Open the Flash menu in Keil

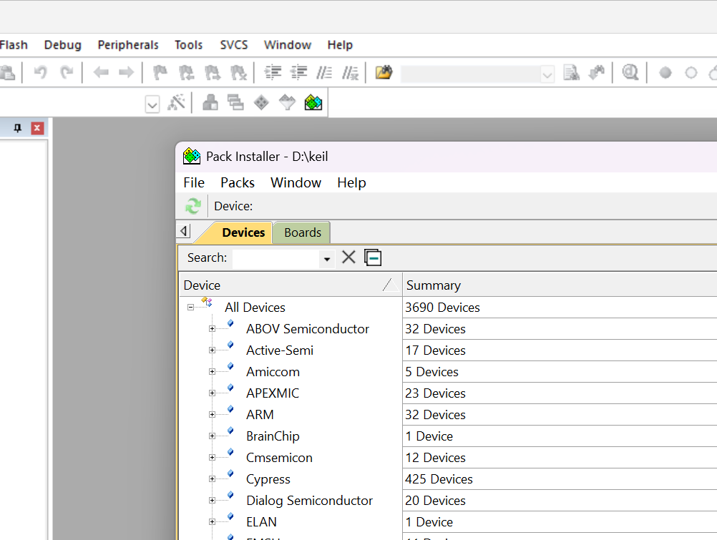point(14,45)
